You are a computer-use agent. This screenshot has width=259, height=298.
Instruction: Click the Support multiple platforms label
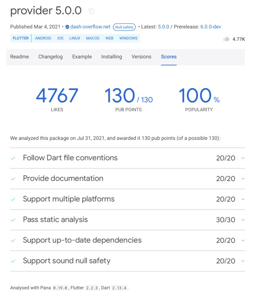(x=69, y=199)
